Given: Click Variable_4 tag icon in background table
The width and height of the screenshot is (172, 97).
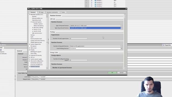Looking at the screenshot, I should coord(95,6).
